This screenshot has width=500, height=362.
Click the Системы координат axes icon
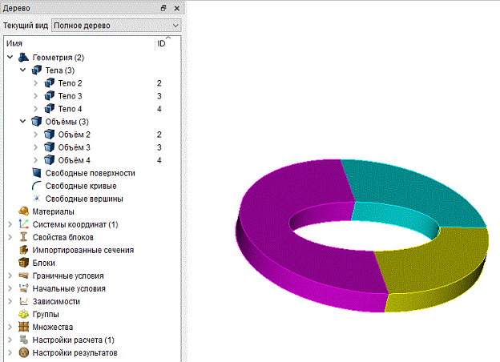click(x=23, y=224)
